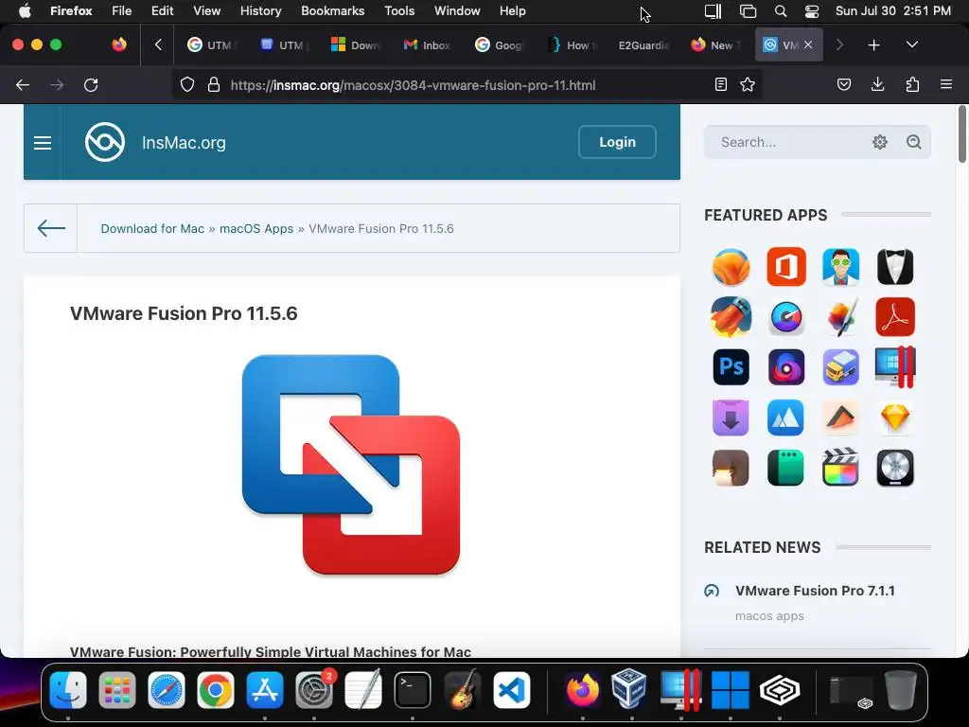Viewport: 969px width, 727px height.
Task: Open Spotlight search in menu bar
Action: pyautogui.click(x=781, y=11)
